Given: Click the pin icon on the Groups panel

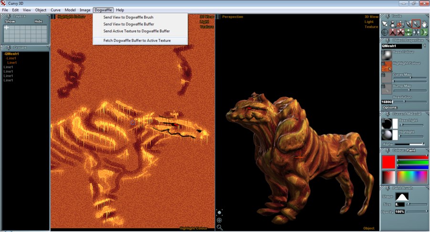Looking at the screenshot, I should click(x=9, y=47).
